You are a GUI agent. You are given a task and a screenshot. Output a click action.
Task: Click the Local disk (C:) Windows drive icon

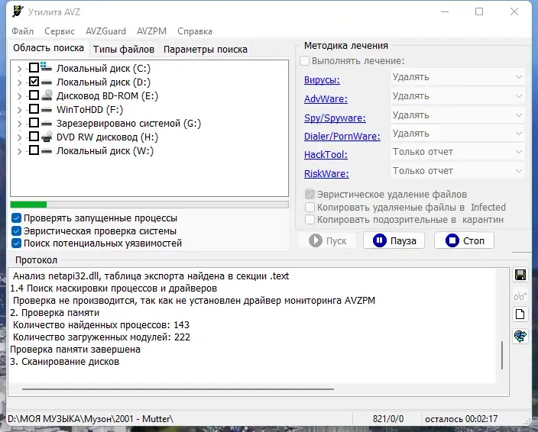point(47,67)
